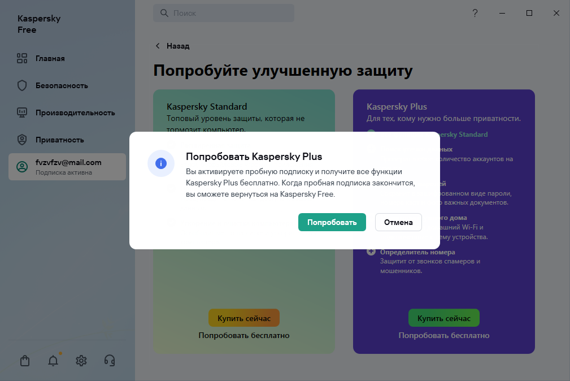570x381 pixels.
Task: Click Купить сейчас on Kaspersky Plus card
Action: [x=444, y=318]
